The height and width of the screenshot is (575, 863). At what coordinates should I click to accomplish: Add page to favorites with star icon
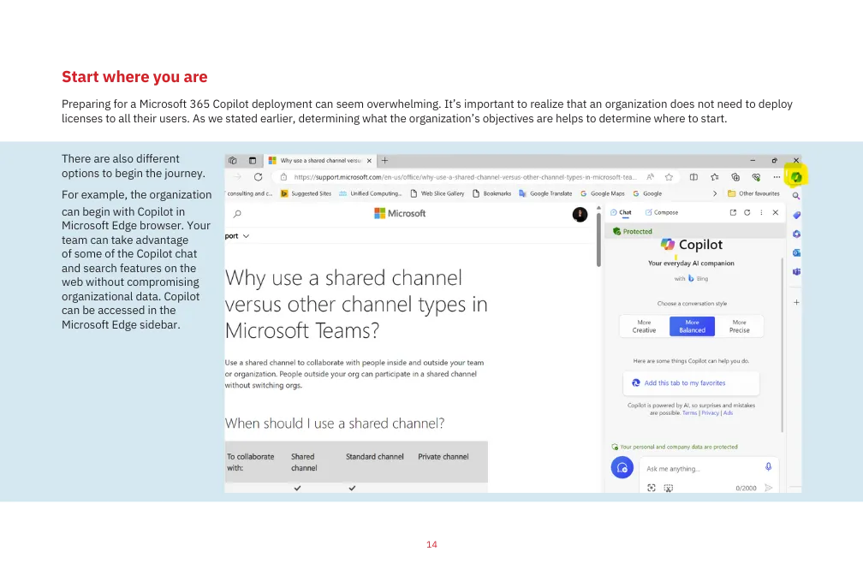pos(669,177)
